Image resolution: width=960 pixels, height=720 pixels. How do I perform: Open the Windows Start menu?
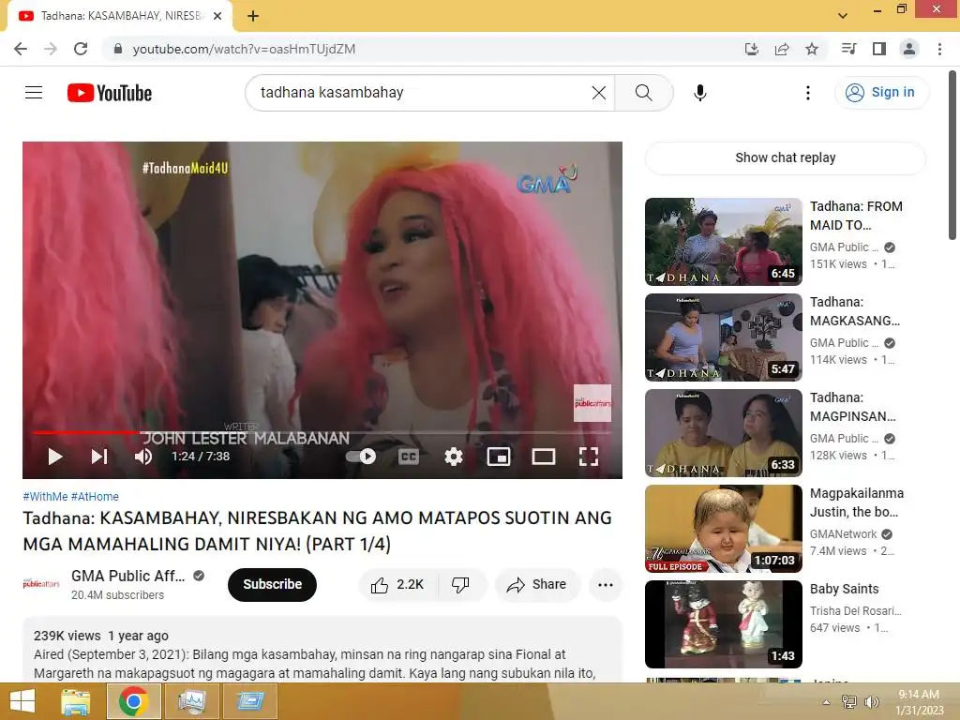point(22,701)
